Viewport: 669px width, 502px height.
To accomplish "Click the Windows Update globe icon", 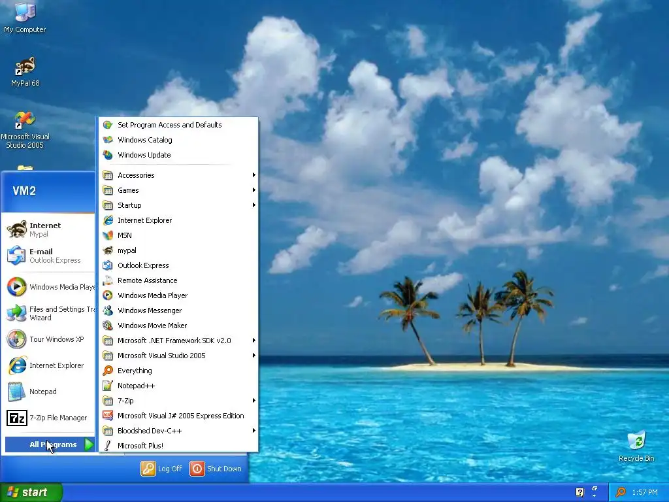I will coord(108,155).
